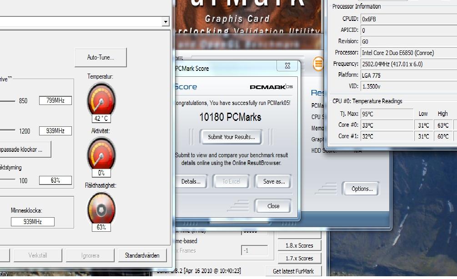Open the anpassade klockor... button

pyautogui.click(x=25, y=149)
